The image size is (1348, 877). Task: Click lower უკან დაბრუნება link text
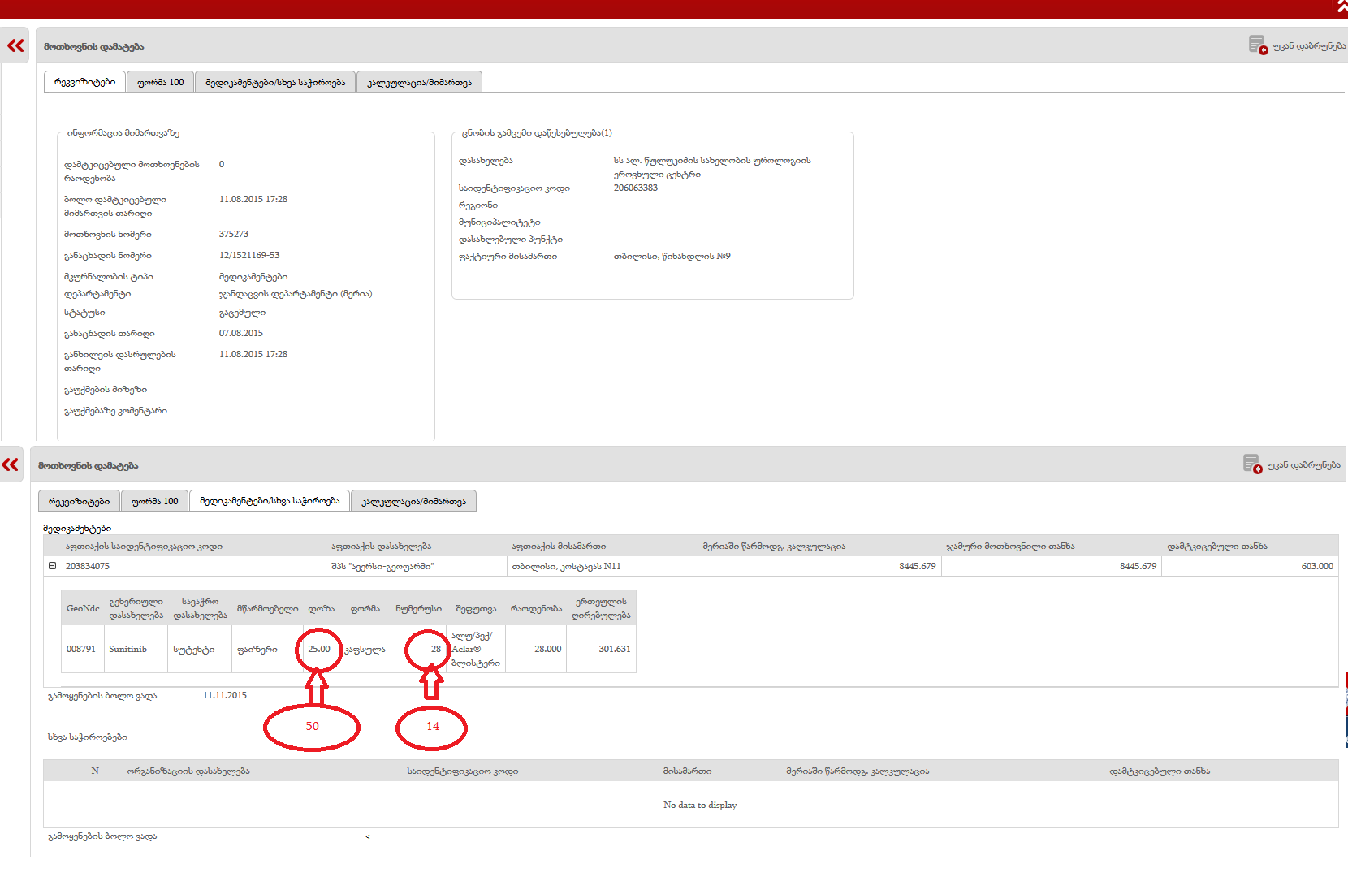1303,465
